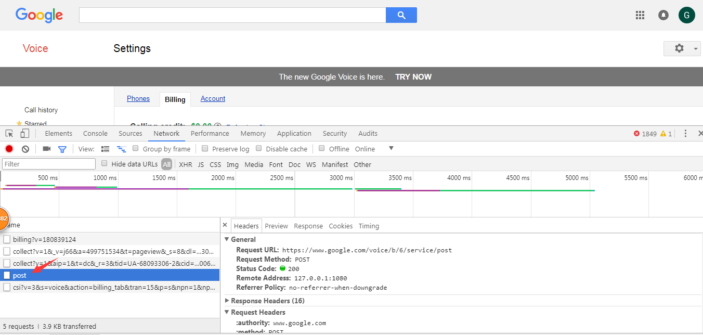Filter requests by WS

(x=311, y=164)
